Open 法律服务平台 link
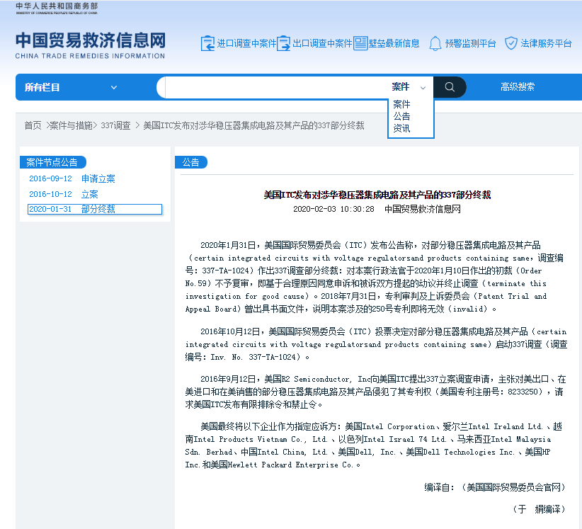Viewport: 582px width, 529px height. [546, 43]
